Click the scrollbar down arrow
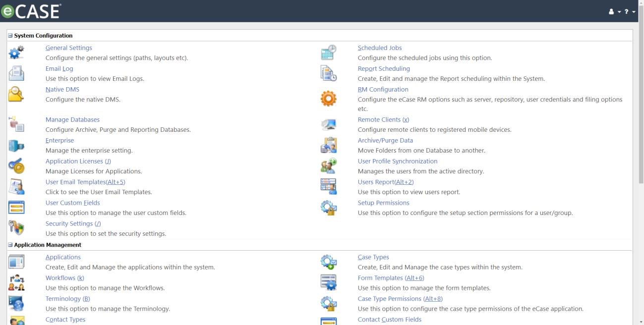 click(x=641, y=322)
